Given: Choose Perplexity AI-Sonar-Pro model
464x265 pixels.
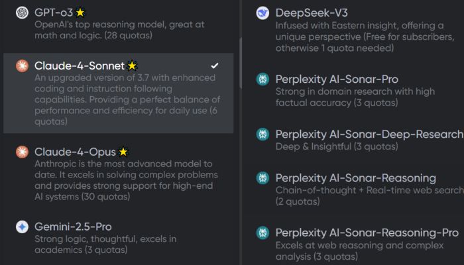Looking at the screenshot, I should tap(353, 90).
